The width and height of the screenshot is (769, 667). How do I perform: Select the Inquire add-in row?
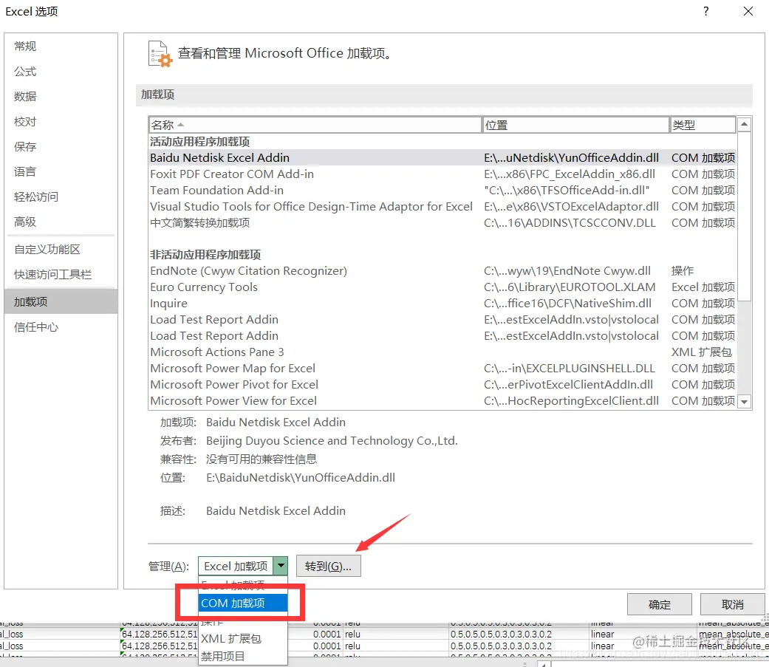(x=442, y=303)
